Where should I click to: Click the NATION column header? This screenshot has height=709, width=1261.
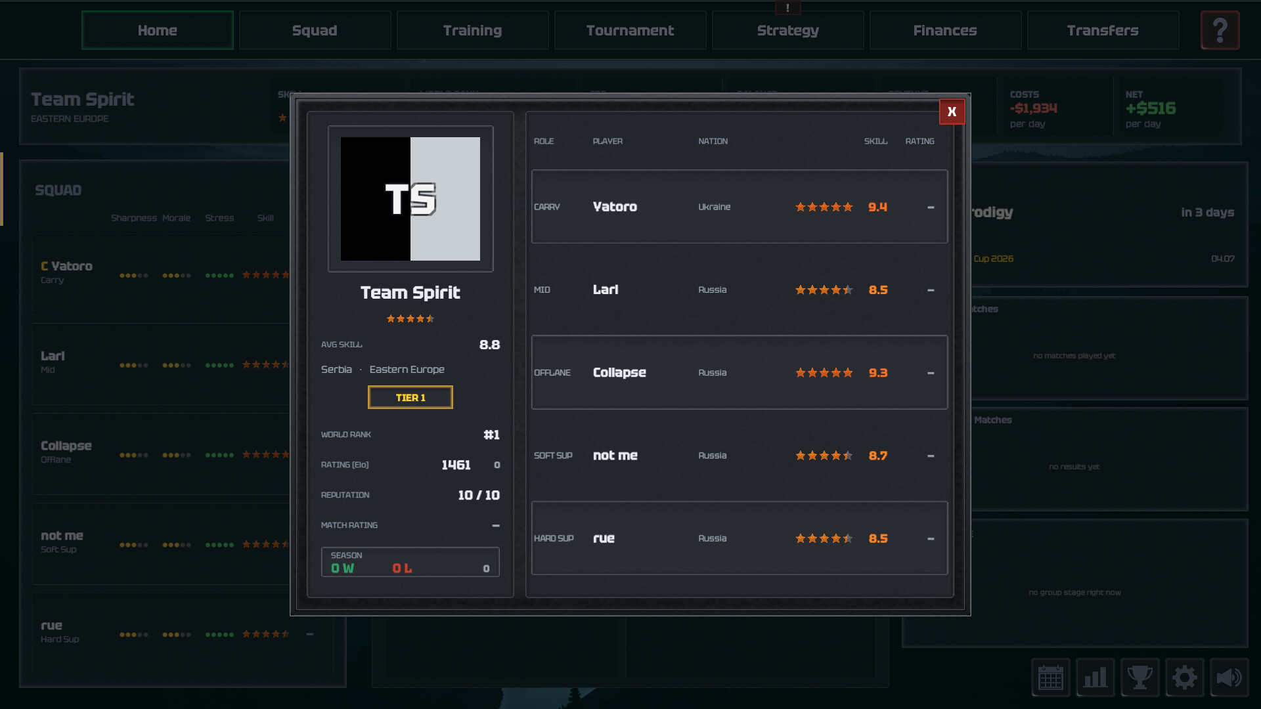(x=713, y=141)
